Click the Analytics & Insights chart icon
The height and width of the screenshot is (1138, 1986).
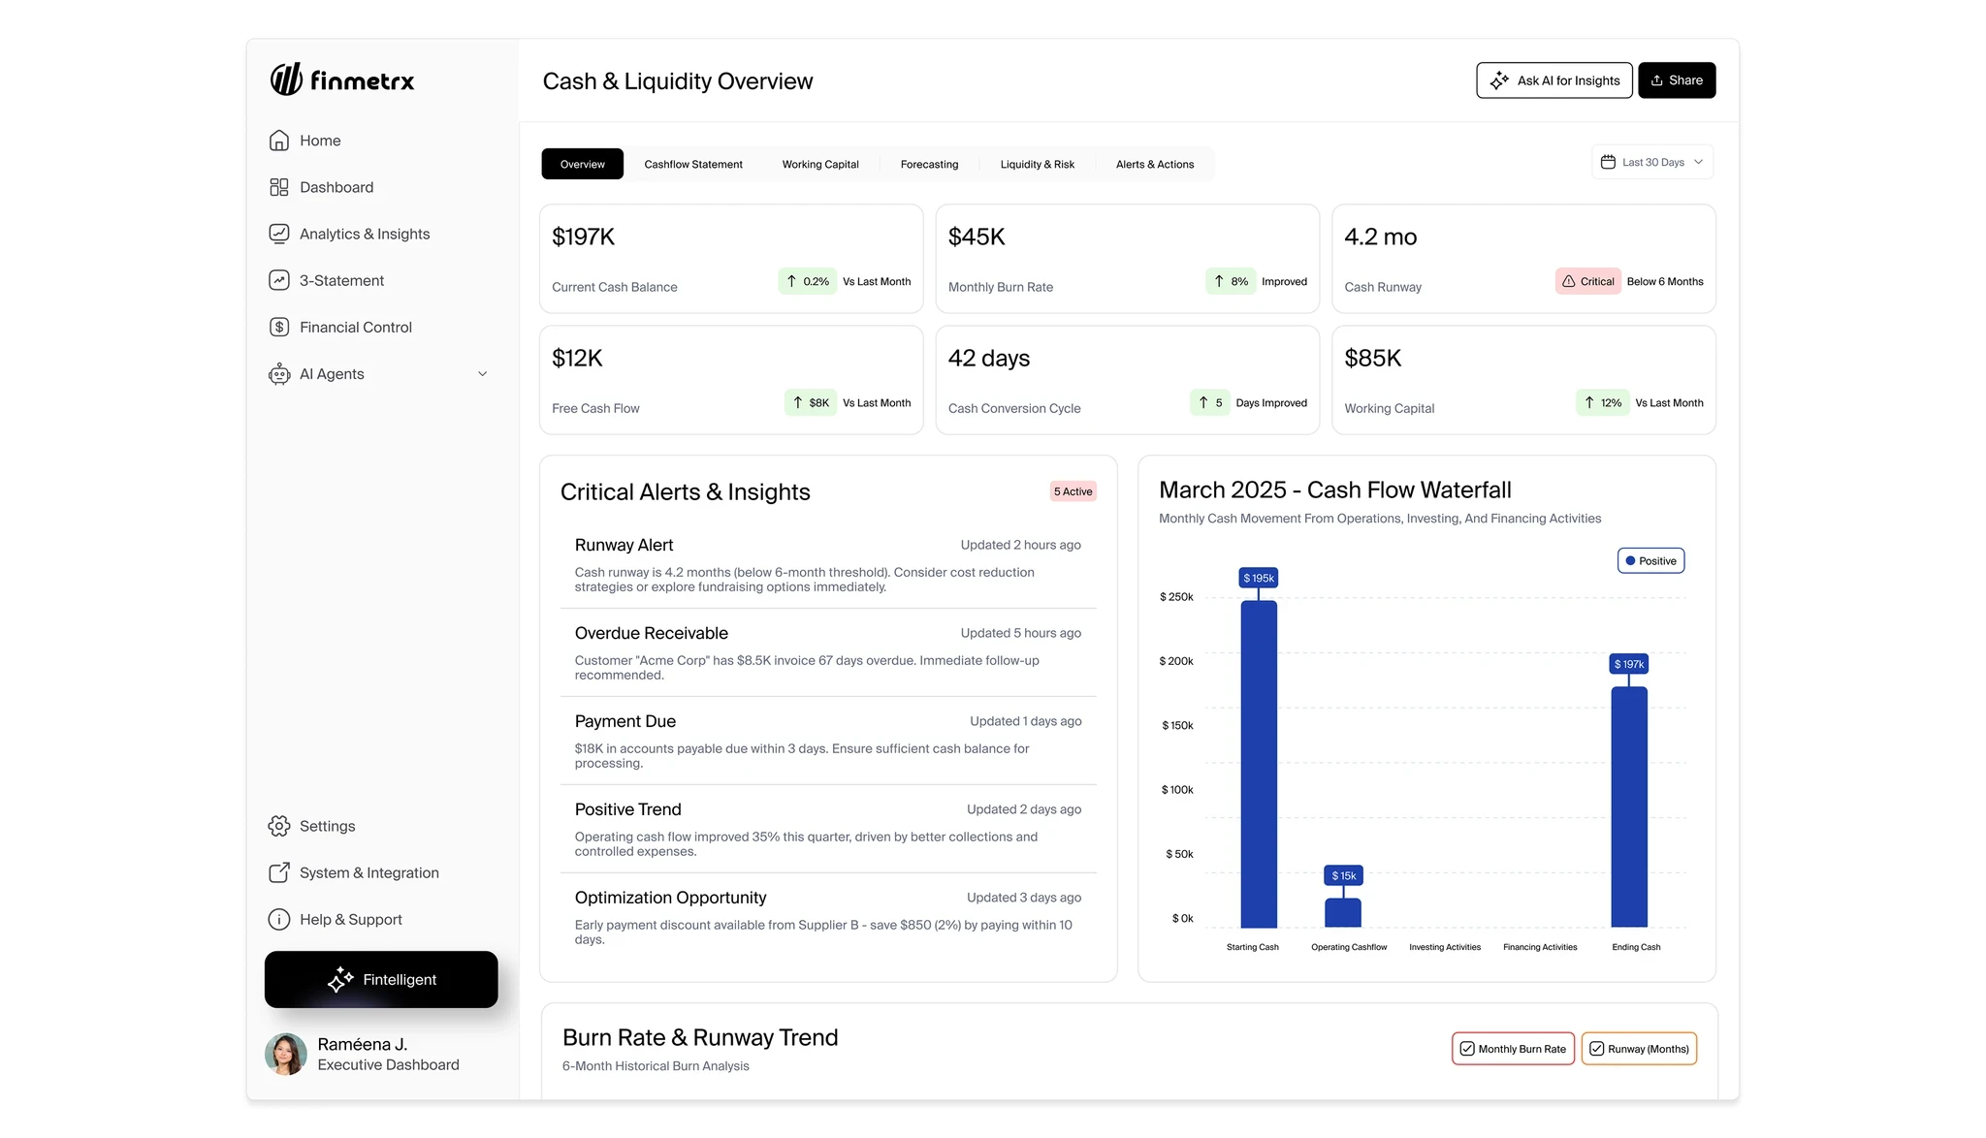coord(279,234)
